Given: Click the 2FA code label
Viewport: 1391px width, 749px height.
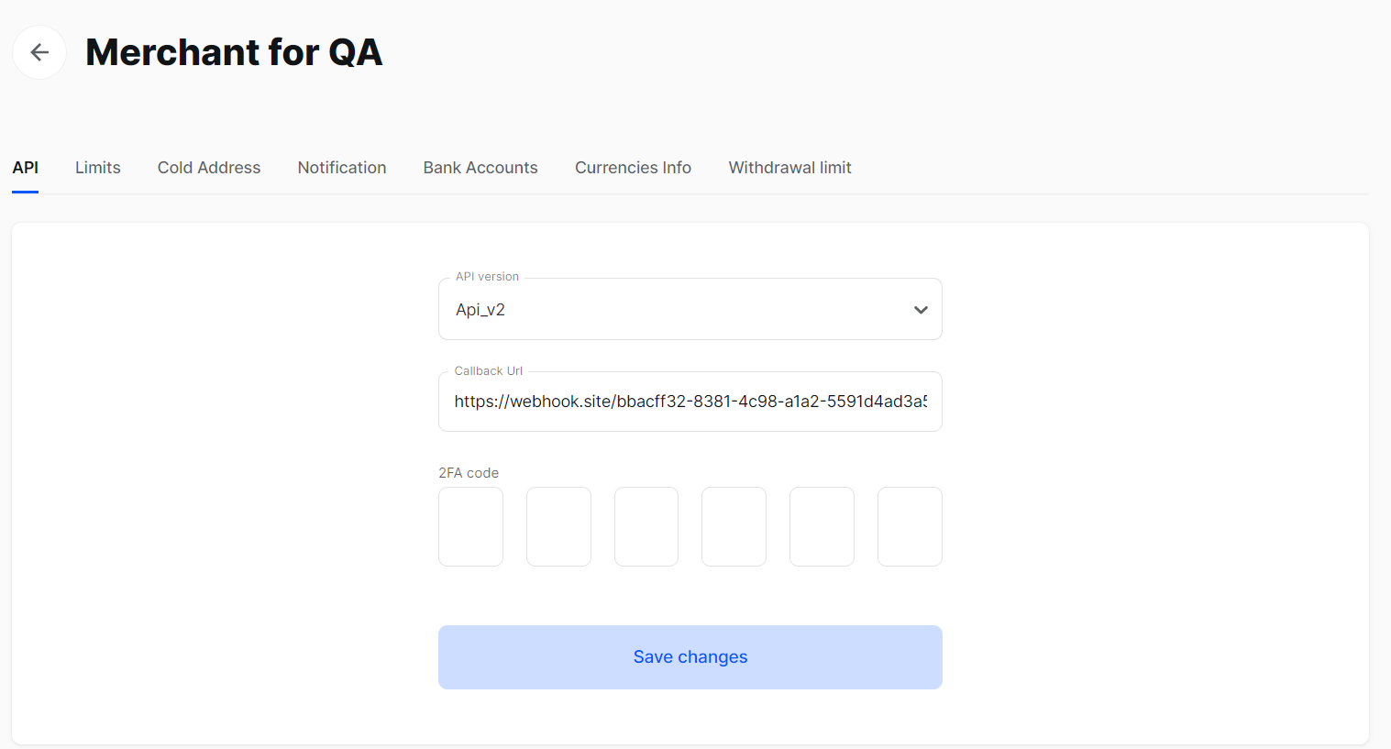Looking at the screenshot, I should point(469,473).
